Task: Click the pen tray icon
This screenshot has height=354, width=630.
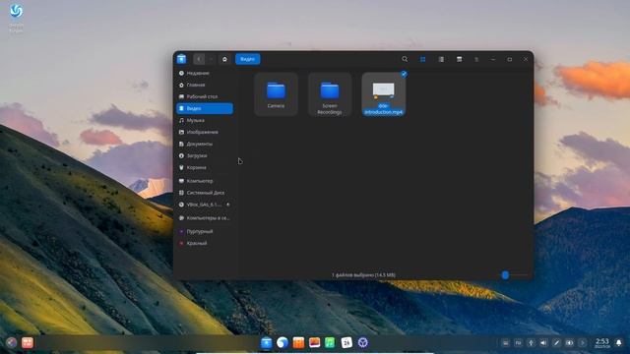Action: (556, 343)
